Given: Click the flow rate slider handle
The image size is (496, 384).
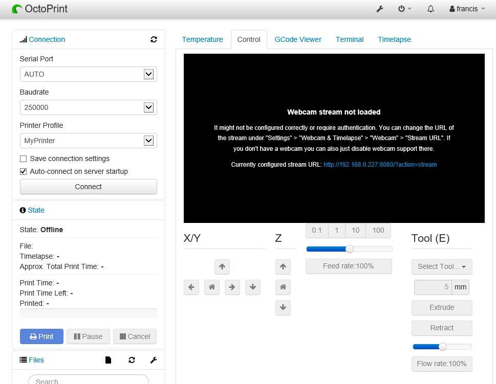Looking at the screenshot, I should coord(443,347).
